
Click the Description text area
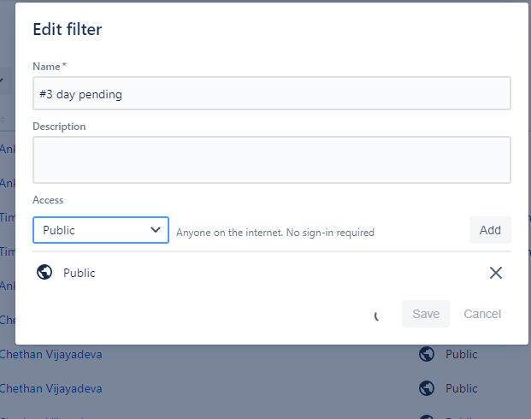point(272,160)
